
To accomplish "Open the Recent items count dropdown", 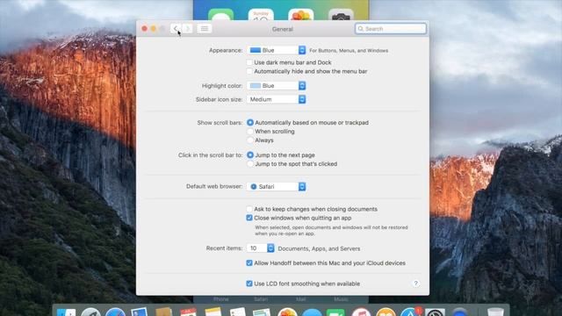I will pyautogui.click(x=261, y=248).
